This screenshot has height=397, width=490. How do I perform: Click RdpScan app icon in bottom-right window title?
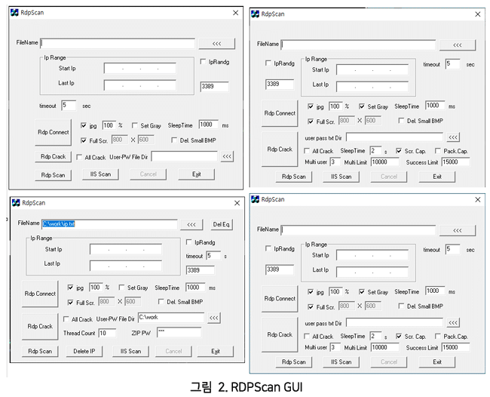tap(255, 199)
